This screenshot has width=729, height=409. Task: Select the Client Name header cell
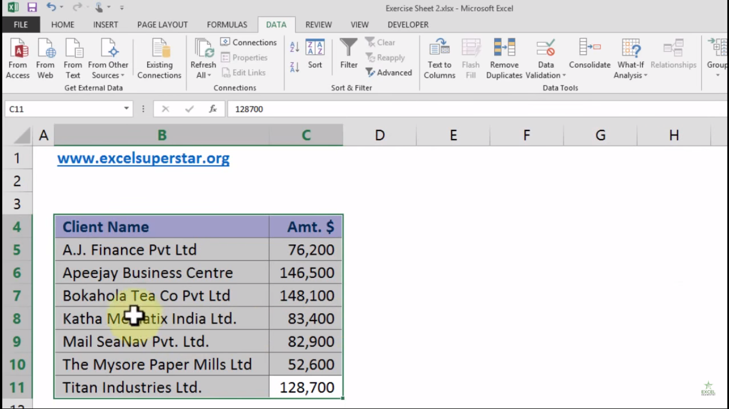tap(162, 226)
